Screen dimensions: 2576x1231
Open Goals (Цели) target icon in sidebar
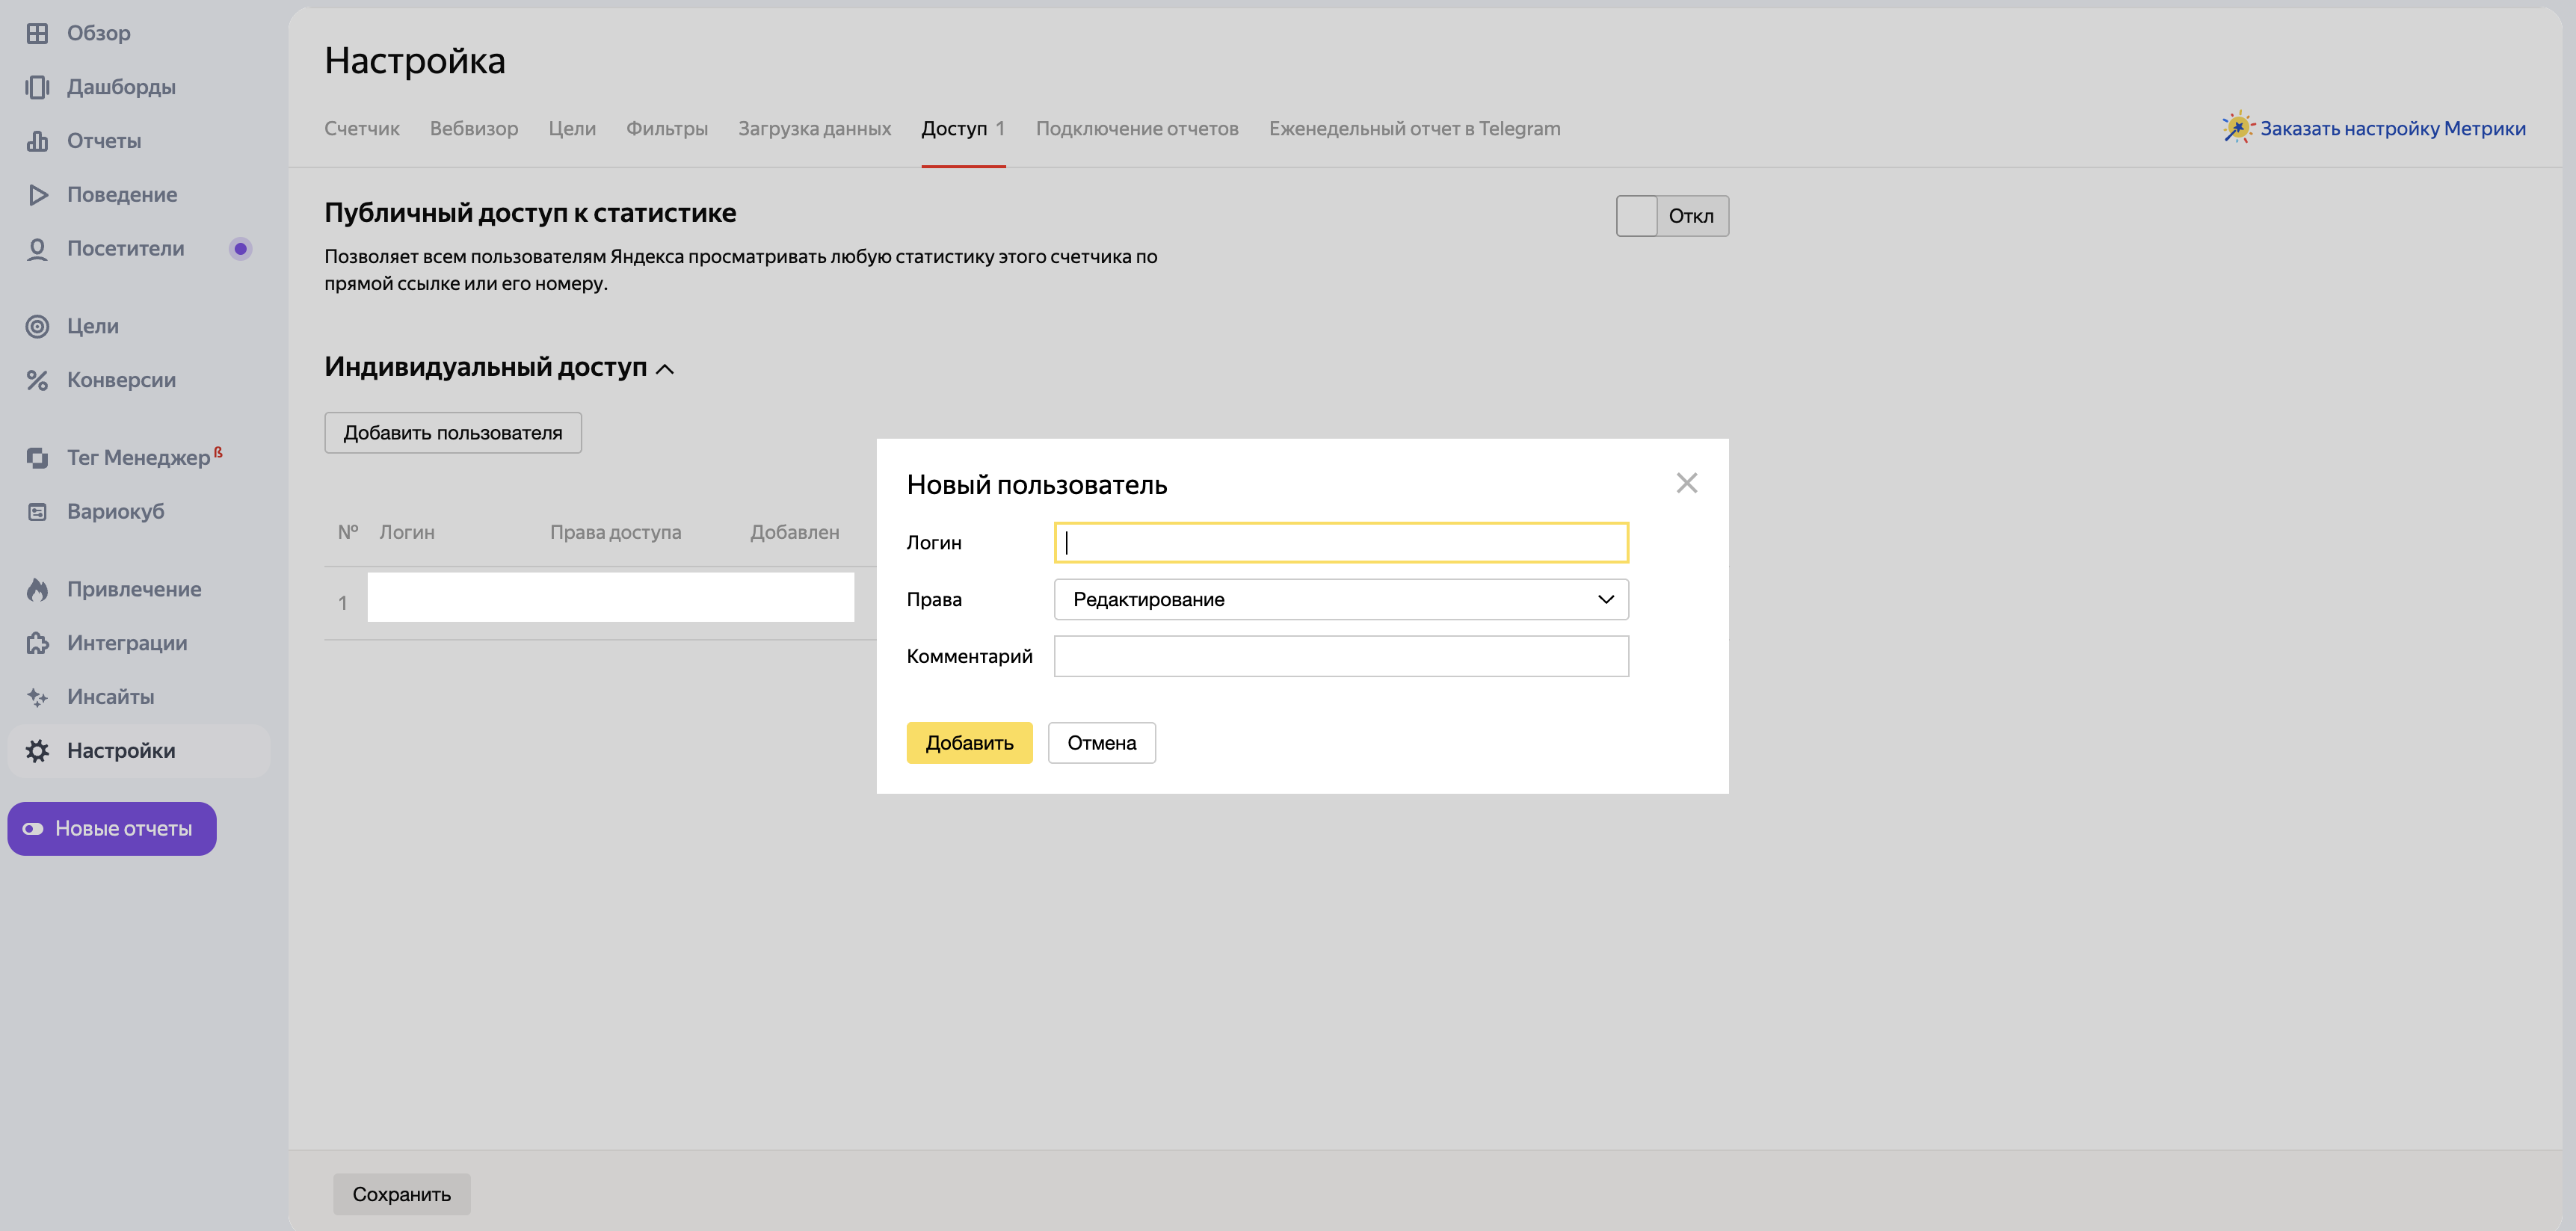[37, 326]
